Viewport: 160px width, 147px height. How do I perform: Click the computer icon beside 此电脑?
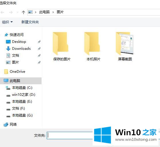(6, 81)
